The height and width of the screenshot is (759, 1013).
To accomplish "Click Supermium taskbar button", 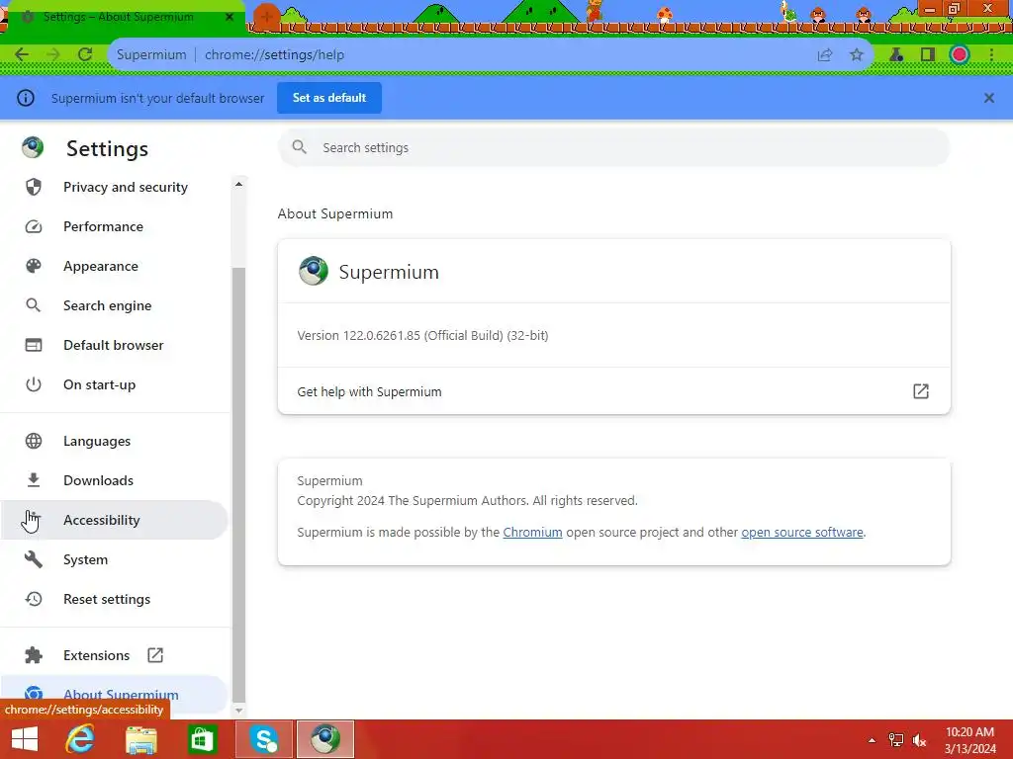I will pyautogui.click(x=324, y=739).
